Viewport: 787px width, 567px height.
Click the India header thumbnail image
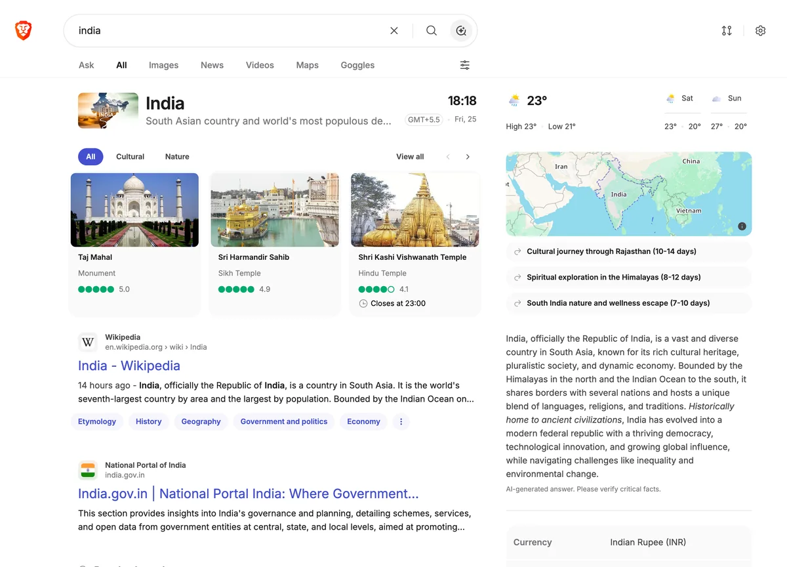(108, 110)
